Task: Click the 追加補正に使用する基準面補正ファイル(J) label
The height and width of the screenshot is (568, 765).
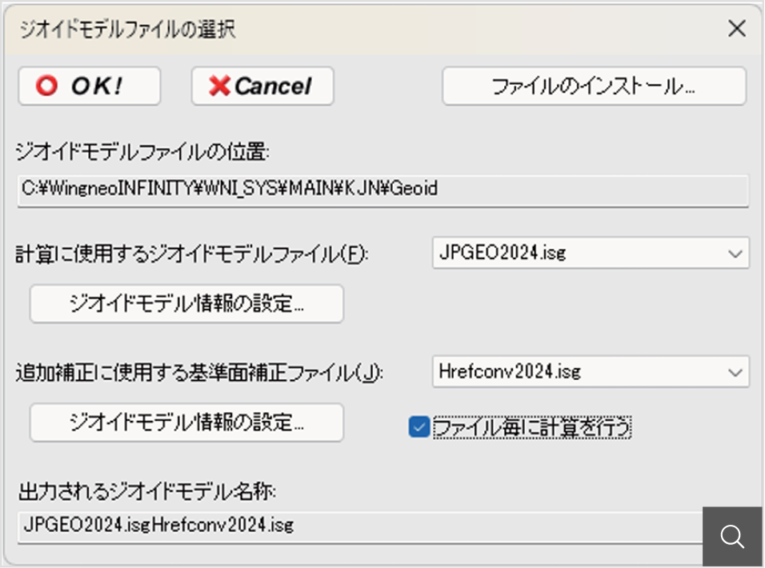Action: tap(200, 374)
